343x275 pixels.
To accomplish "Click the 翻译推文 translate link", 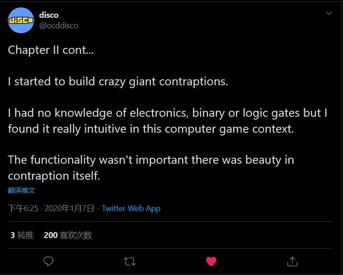I will coord(21,190).
